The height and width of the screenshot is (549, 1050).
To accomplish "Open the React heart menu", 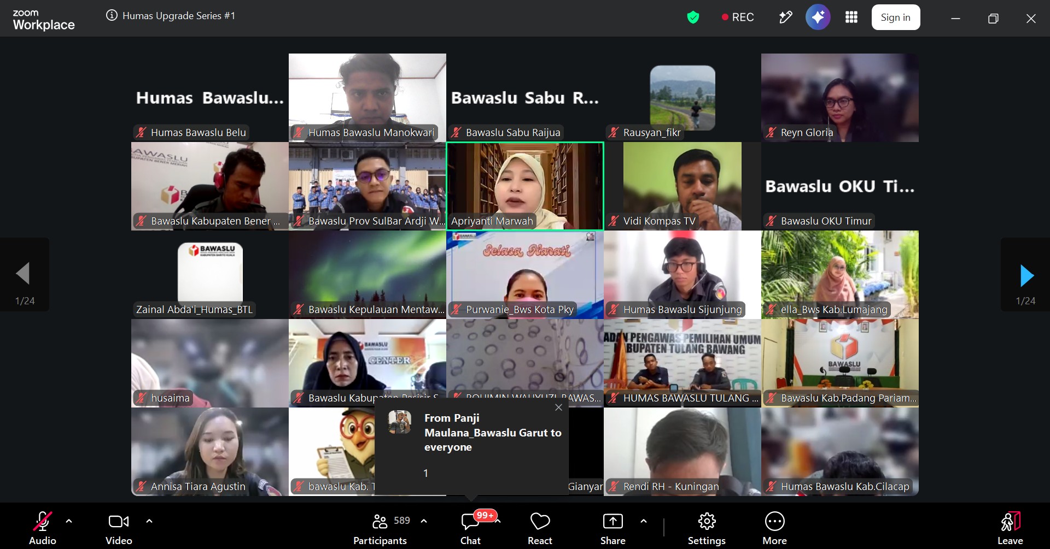I will pos(540,528).
